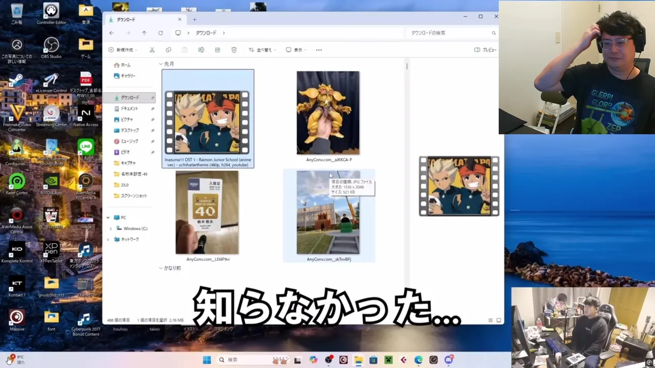Open the ごみ箱 recycle bin
This screenshot has width=655, height=368.
(17, 13)
